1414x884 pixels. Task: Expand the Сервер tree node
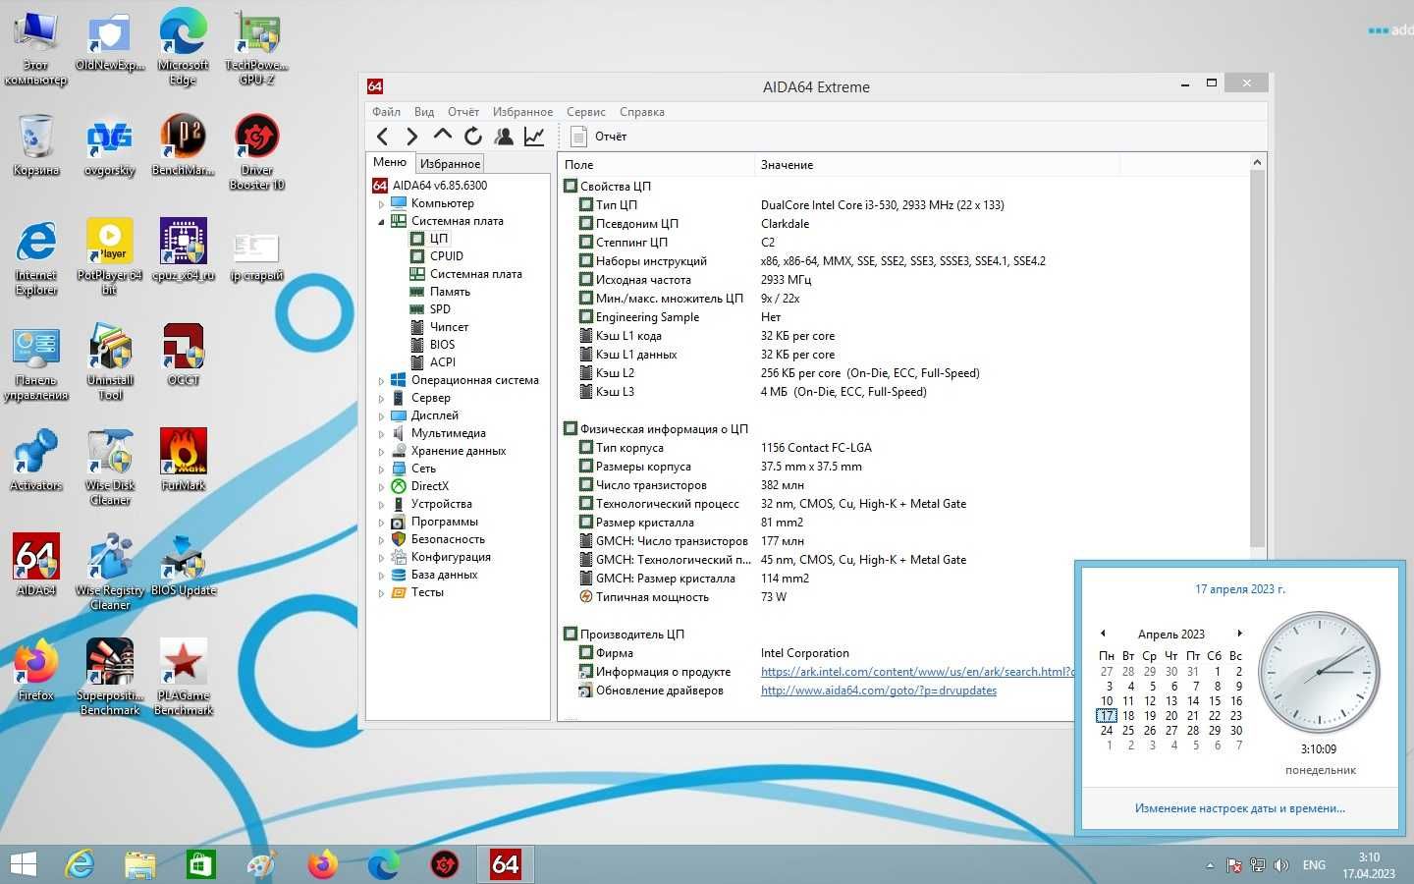381,399
